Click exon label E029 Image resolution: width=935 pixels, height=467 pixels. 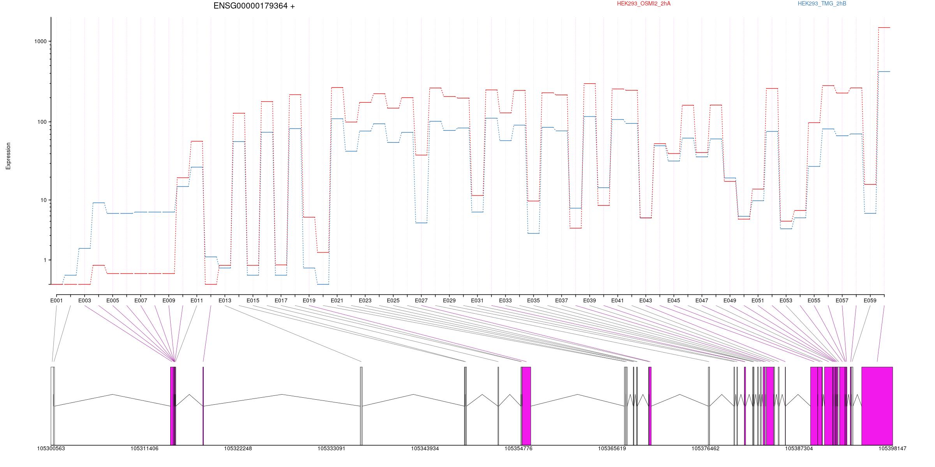449,300
